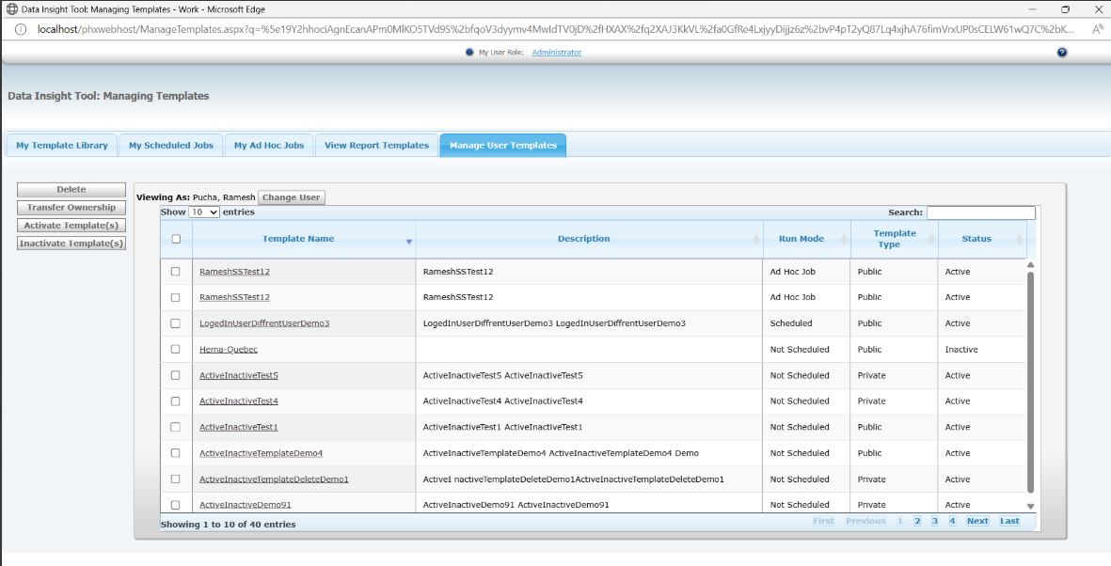Mark the ActiveInactiveTest1 checkbox

176,427
